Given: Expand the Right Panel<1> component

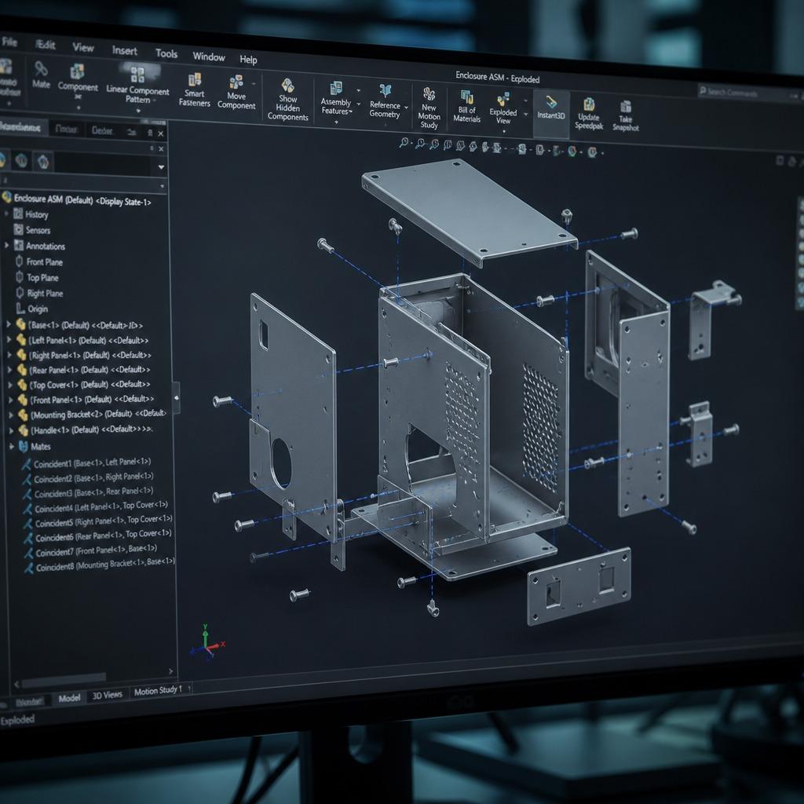Looking at the screenshot, I should pos(9,354).
